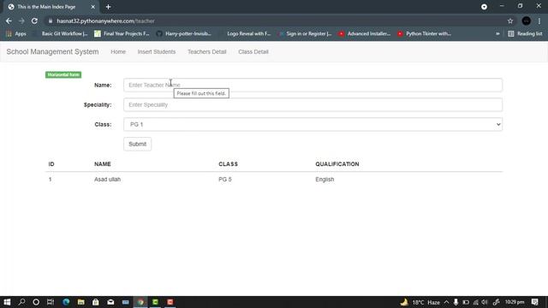Image resolution: width=548 pixels, height=308 pixels.
Task: Open the red recorder app on taskbar
Action: (x=170, y=302)
